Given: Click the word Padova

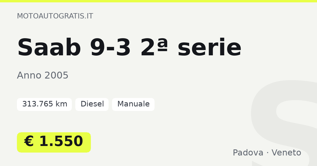Looking at the screenshot, I should (x=248, y=153).
